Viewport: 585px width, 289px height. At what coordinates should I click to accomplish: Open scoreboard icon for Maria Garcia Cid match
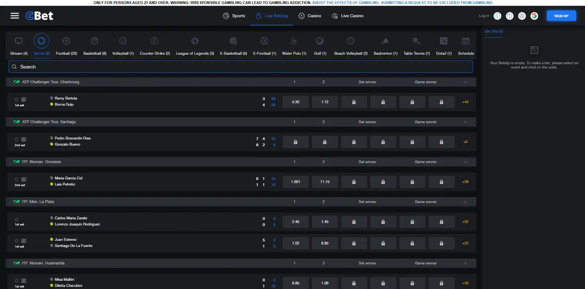[24, 179]
